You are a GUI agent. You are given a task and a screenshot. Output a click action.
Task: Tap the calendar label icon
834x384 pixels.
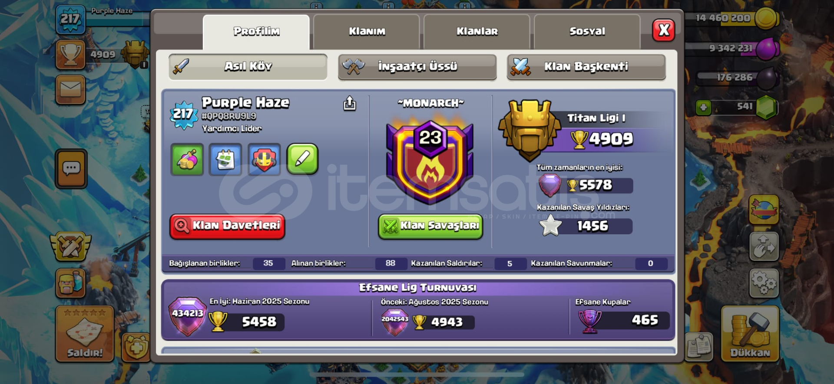coord(225,159)
